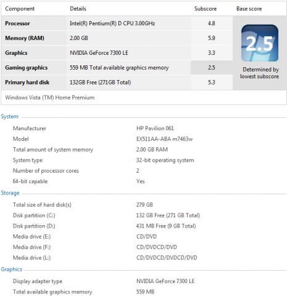Select the Primary hard disk row
Image resolution: width=288 pixels, height=296 pixels.
pyautogui.click(x=117, y=83)
